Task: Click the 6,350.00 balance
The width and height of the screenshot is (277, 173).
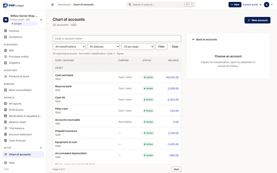Action: (x=173, y=100)
